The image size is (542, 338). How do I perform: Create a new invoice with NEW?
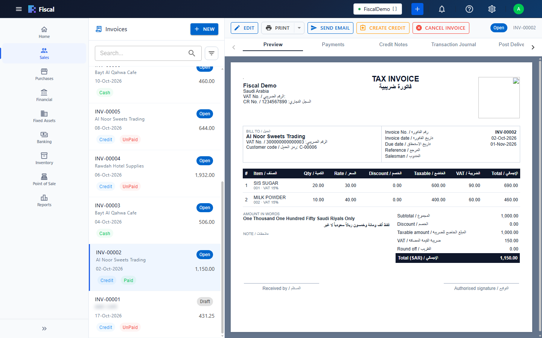(204, 29)
